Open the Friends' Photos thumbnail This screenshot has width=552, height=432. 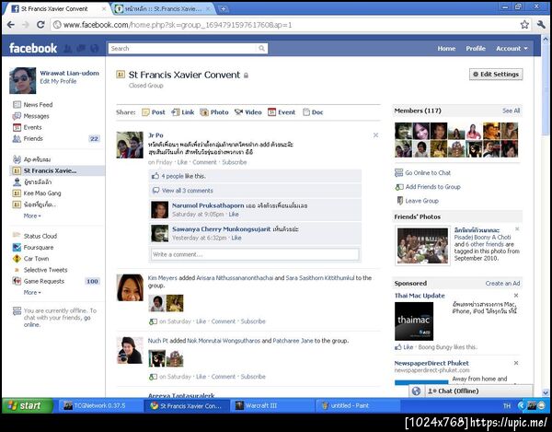coord(422,246)
